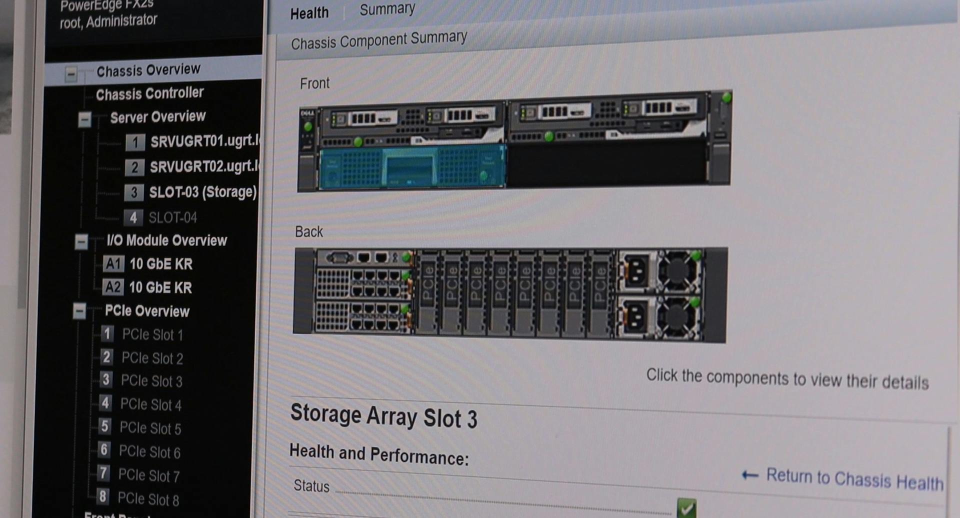960x518 pixels.
Task: Click the slot 3 number icon
Action: click(133, 192)
